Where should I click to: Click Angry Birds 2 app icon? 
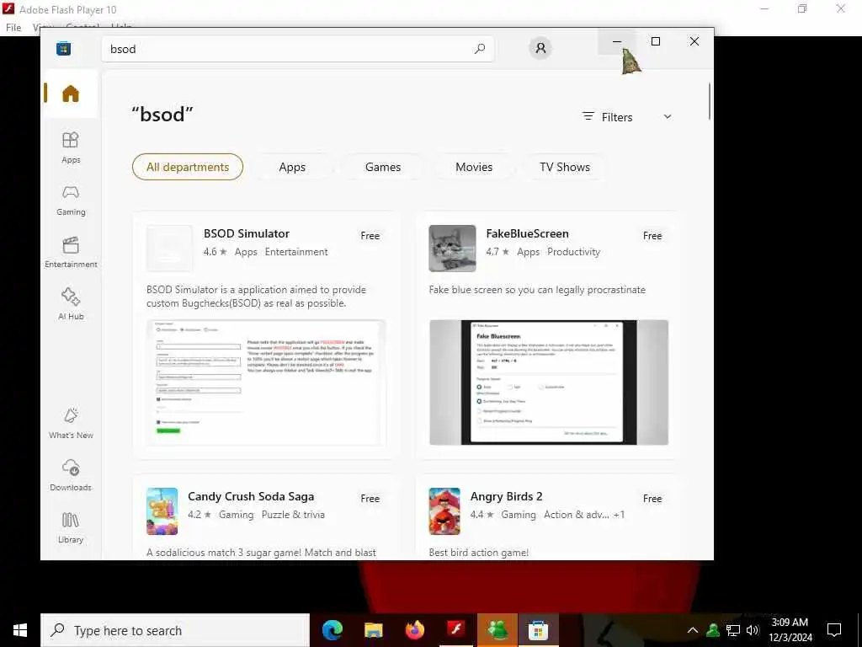click(x=444, y=511)
